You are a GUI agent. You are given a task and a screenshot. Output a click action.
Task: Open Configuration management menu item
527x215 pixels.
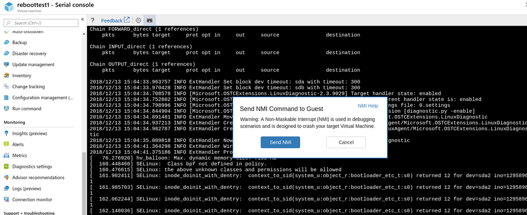(x=42, y=98)
